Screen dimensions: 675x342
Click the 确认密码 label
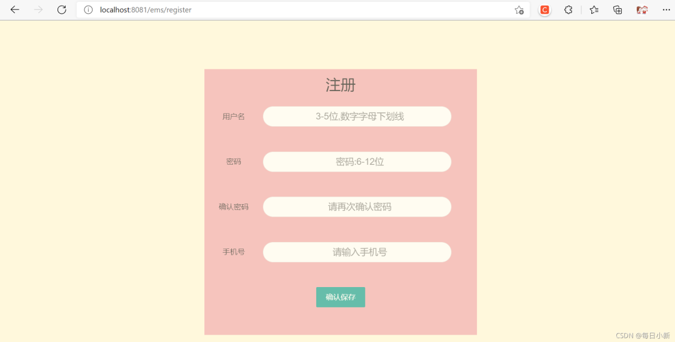coord(234,207)
